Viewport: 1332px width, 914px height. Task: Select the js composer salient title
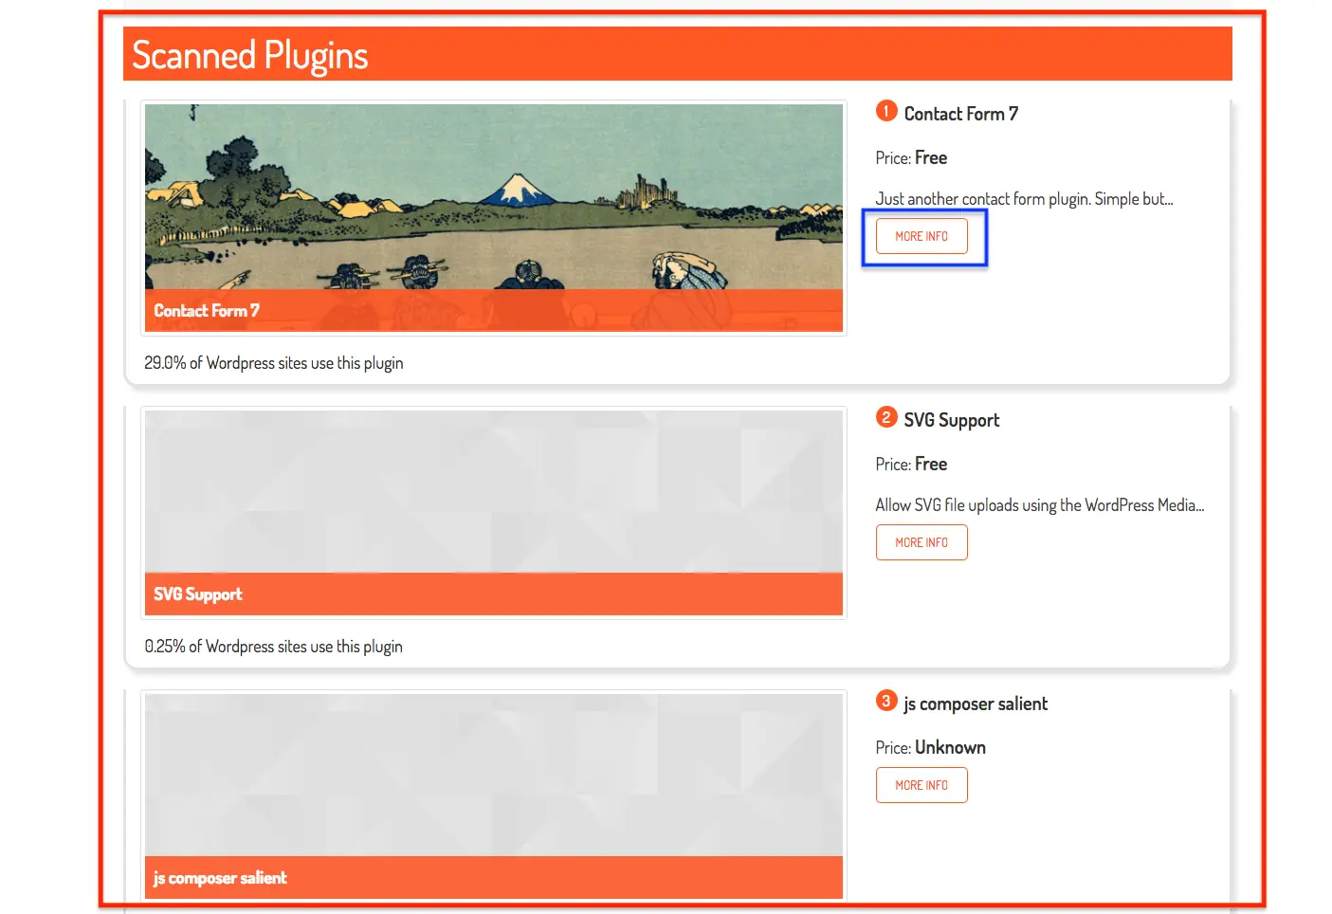pos(976,704)
